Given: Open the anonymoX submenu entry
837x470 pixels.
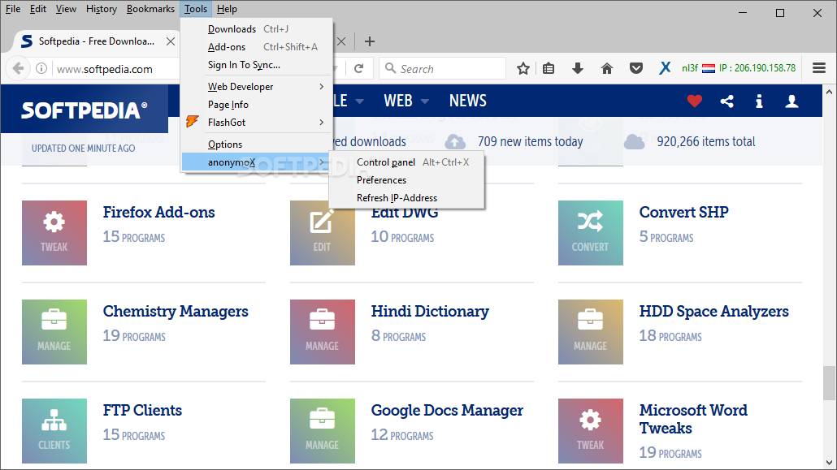Looking at the screenshot, I should (x=256, y=162).
